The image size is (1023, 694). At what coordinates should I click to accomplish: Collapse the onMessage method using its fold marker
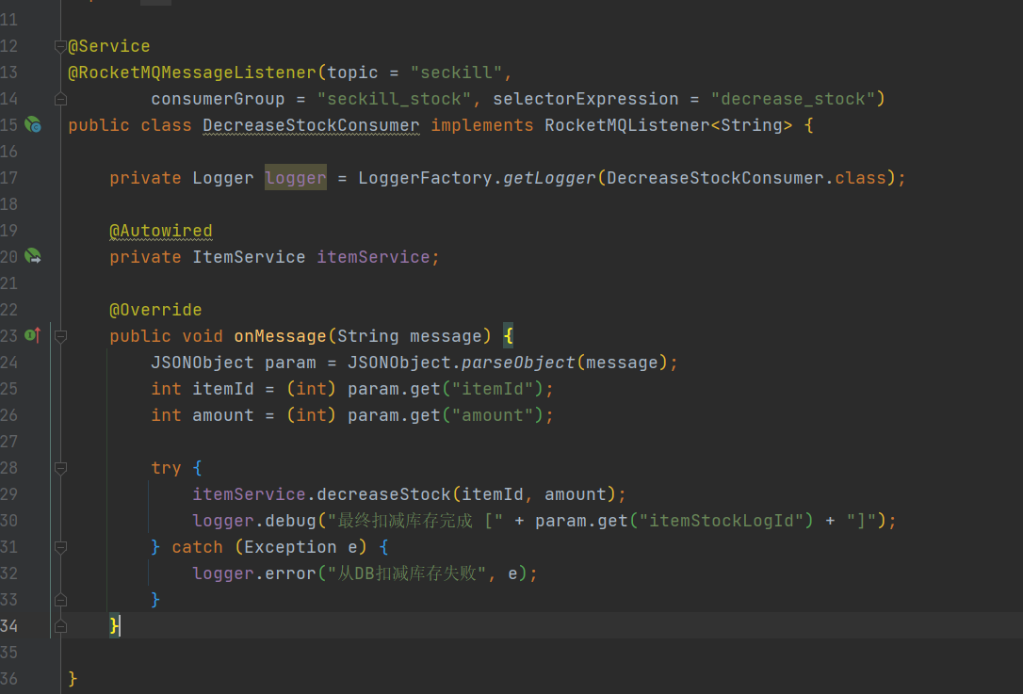[60, 336]
